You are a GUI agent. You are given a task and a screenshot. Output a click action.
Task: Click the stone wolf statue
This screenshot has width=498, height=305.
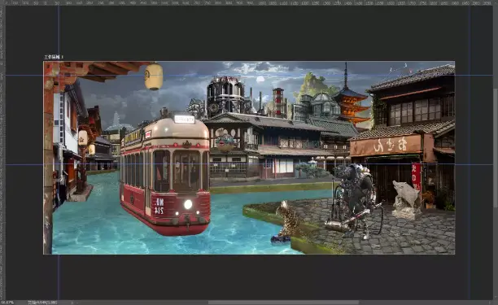405,199
